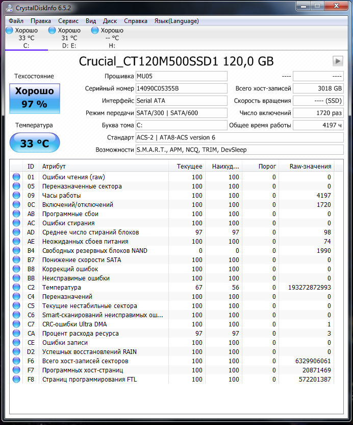Click the Хорошо 97 % health status button
Viewport: 353px width, 425px height.
coord(35,98)
